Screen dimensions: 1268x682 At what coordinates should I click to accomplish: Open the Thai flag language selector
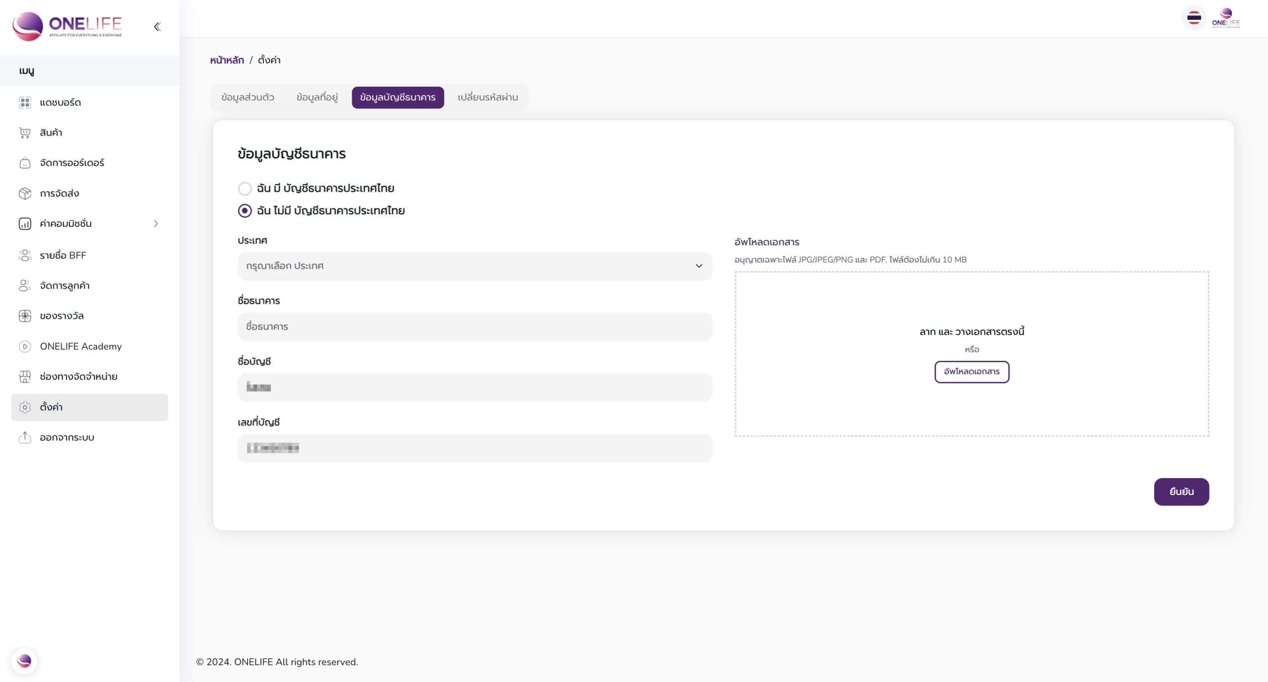click(x=1194, y=18)
